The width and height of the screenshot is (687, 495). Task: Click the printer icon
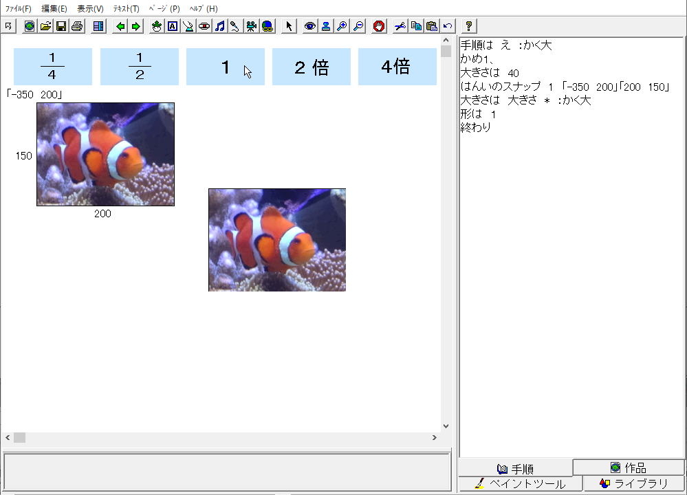[77, 26]
